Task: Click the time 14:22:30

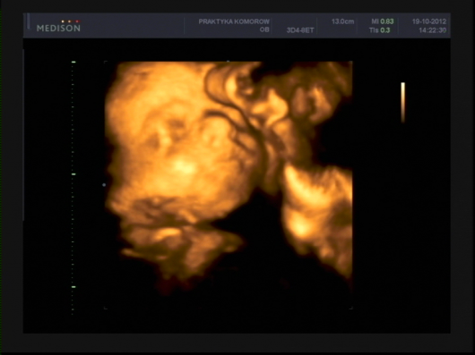Action: [432, 30]
